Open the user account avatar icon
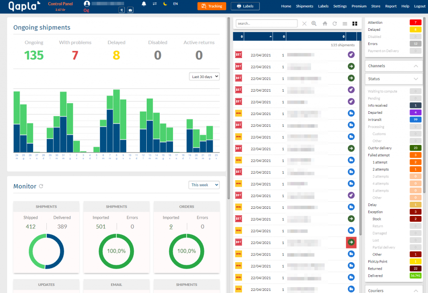The width and height of the screenshot is (428, 293). [87, 3]
